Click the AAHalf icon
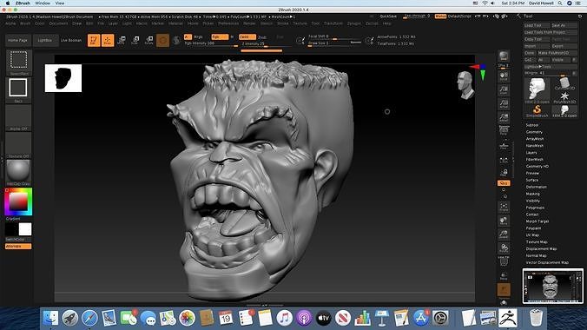 click(504, 117)
